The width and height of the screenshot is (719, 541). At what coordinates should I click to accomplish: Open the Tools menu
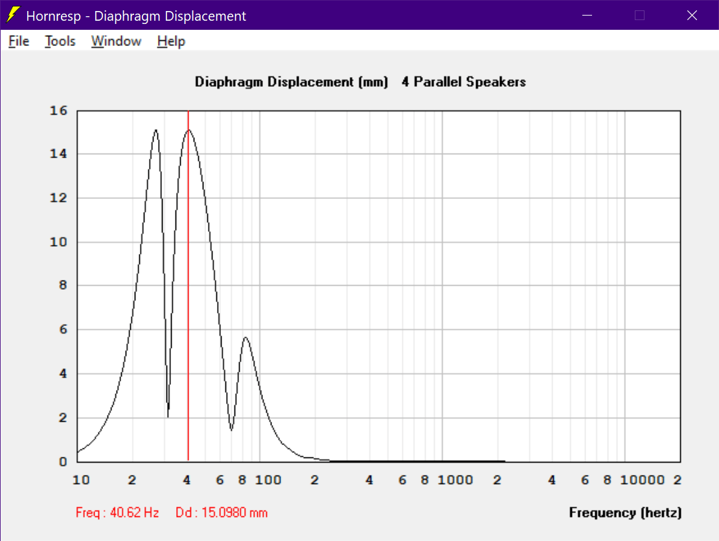click(60, 41)
